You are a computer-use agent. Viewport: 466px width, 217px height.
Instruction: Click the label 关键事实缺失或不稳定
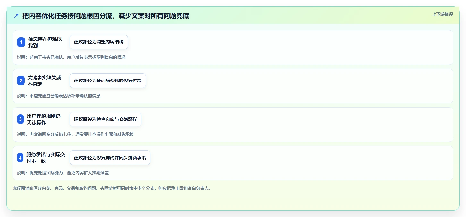coord(44,81)
